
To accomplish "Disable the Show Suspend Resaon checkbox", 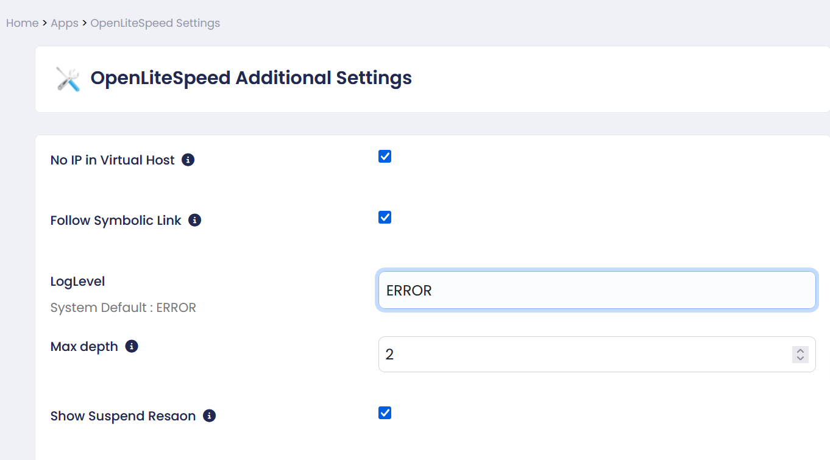I will (x=385, y=413).
